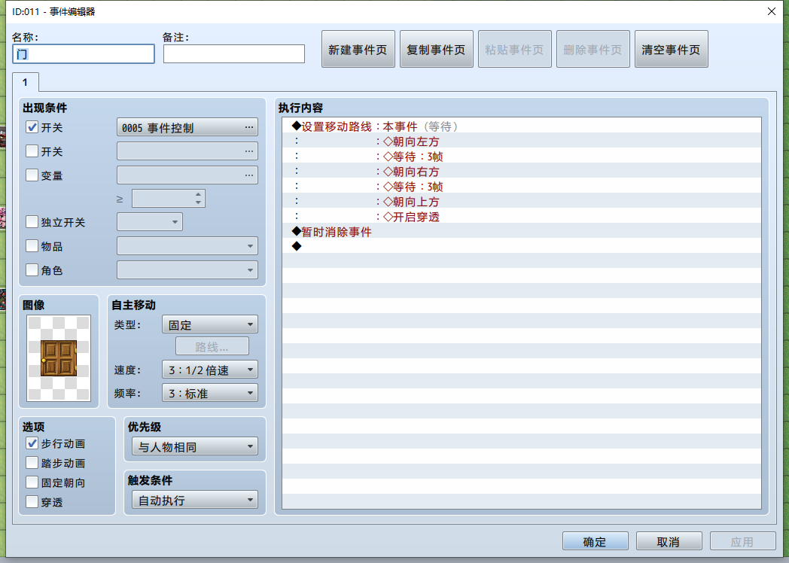Open the 频率 dropdown showing 标准
Screen dimensions: 789x563
point(210,393)
